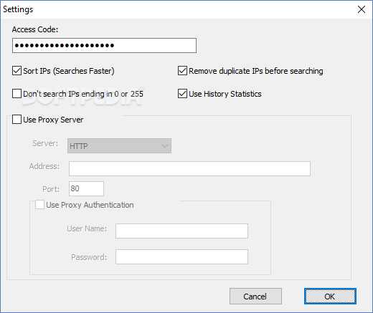
Task: Confirm settings with OK button
Action: pos(330,297)
